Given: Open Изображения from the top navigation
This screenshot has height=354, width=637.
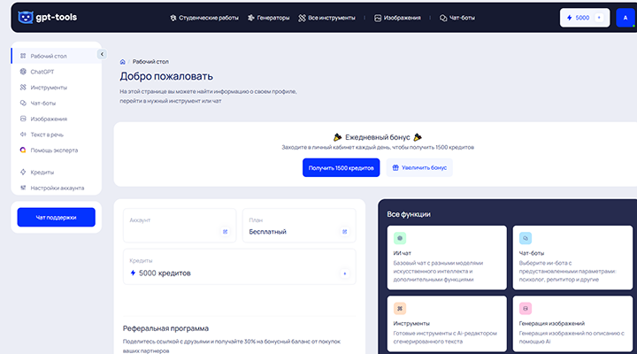Looking at the screenshot, I should [398, 18].
